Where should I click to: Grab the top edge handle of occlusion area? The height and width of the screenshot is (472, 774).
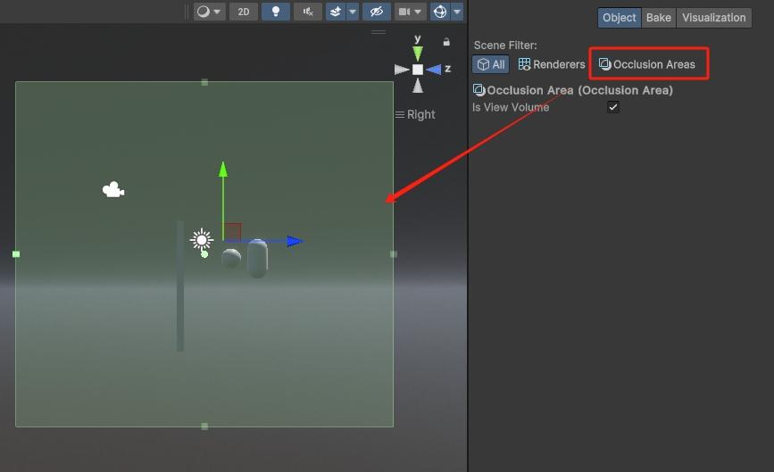pos(204,82)
